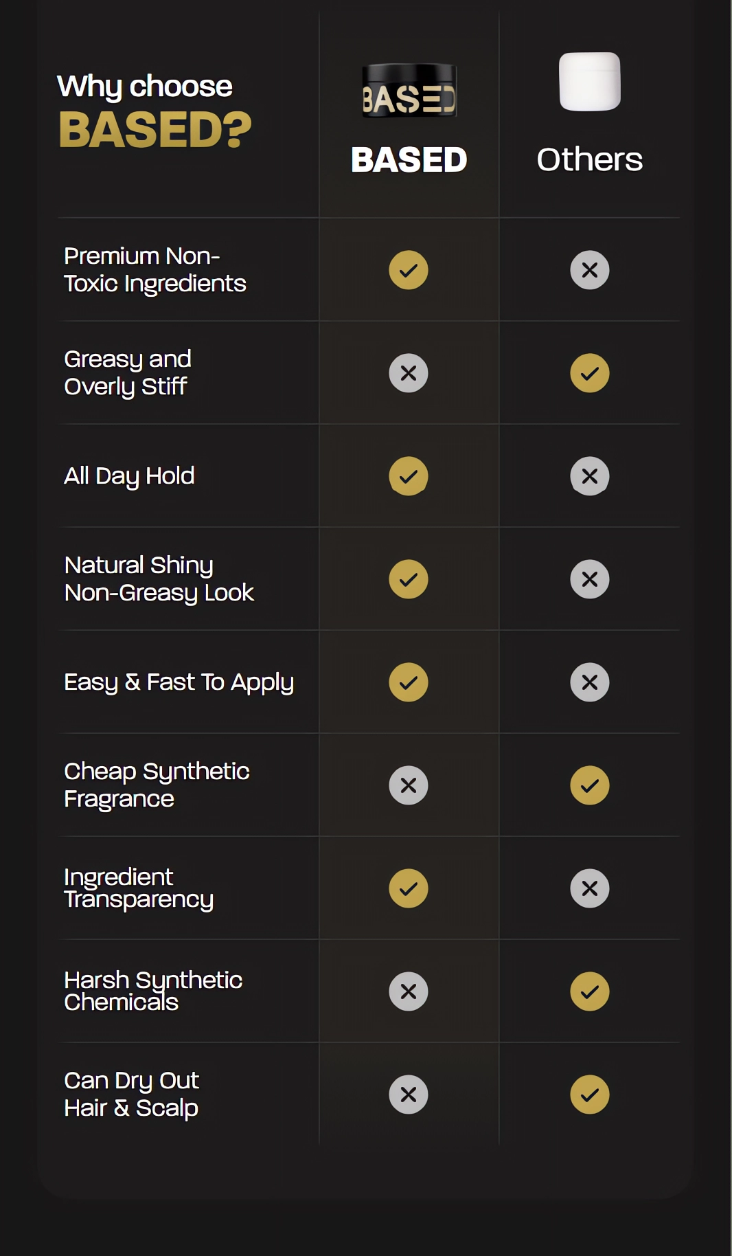Click Others checkmark for Can Dry Out Hair & Scalp

tap(590, 1095)
